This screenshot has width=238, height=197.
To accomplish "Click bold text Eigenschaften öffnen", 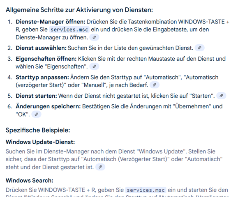I will (x=46, y=59).
